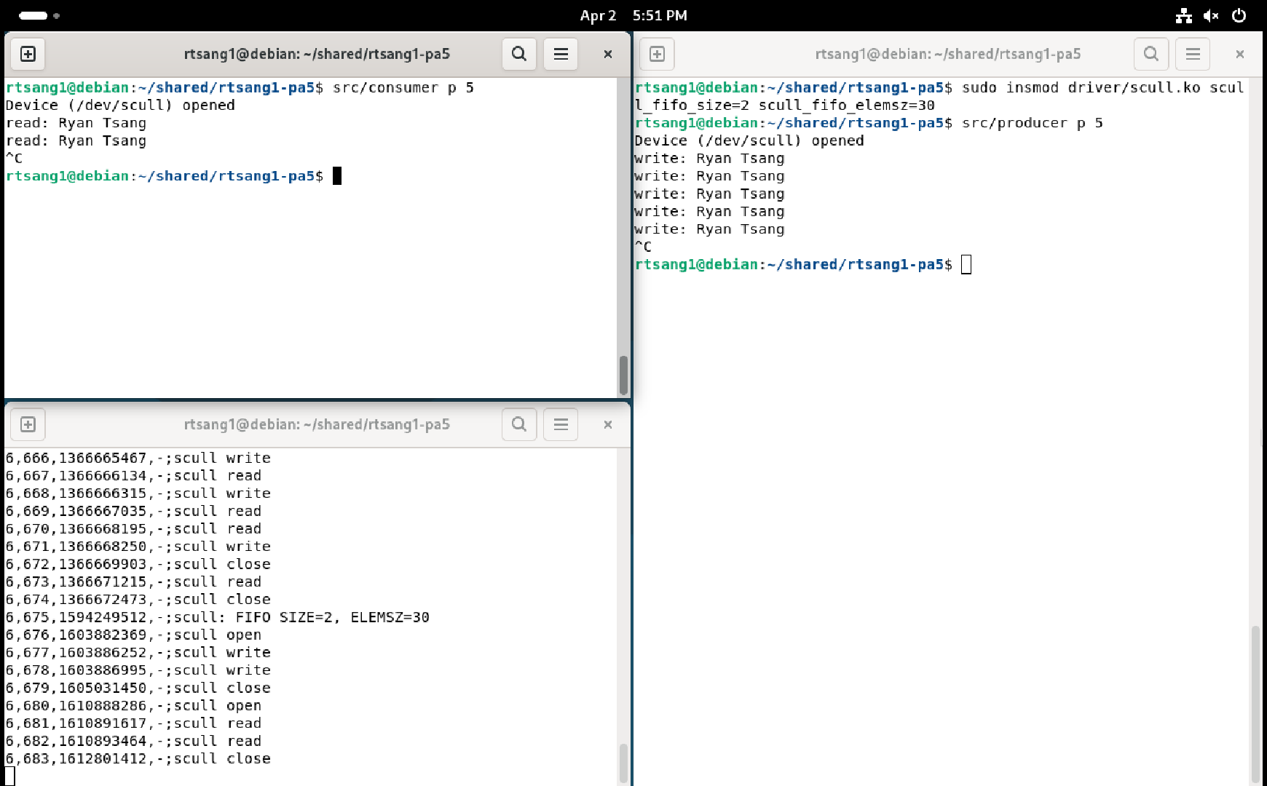Close the top-left consumer terminal window
Viewport: 1267px width, 786px height.
click(x=607, y=54)
